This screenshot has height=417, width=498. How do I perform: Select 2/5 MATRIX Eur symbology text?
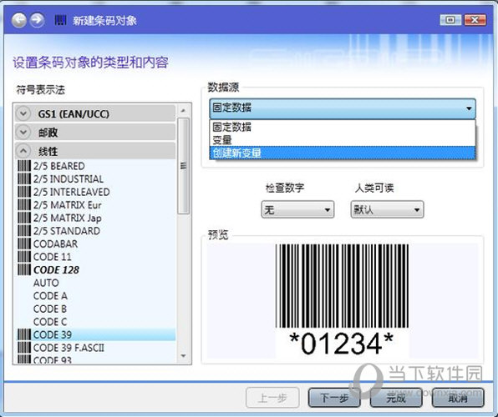click(68, 205)
